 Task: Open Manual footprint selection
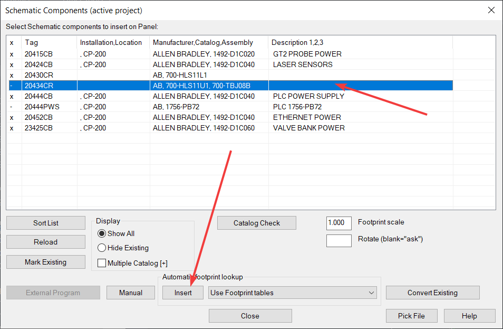coord(131,293)
